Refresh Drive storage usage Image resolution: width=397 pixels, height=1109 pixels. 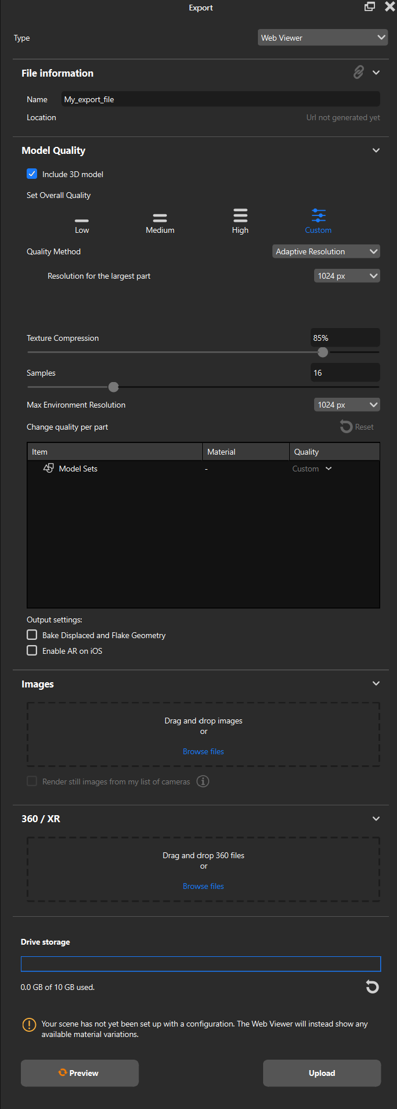click(x=372, y=986)
